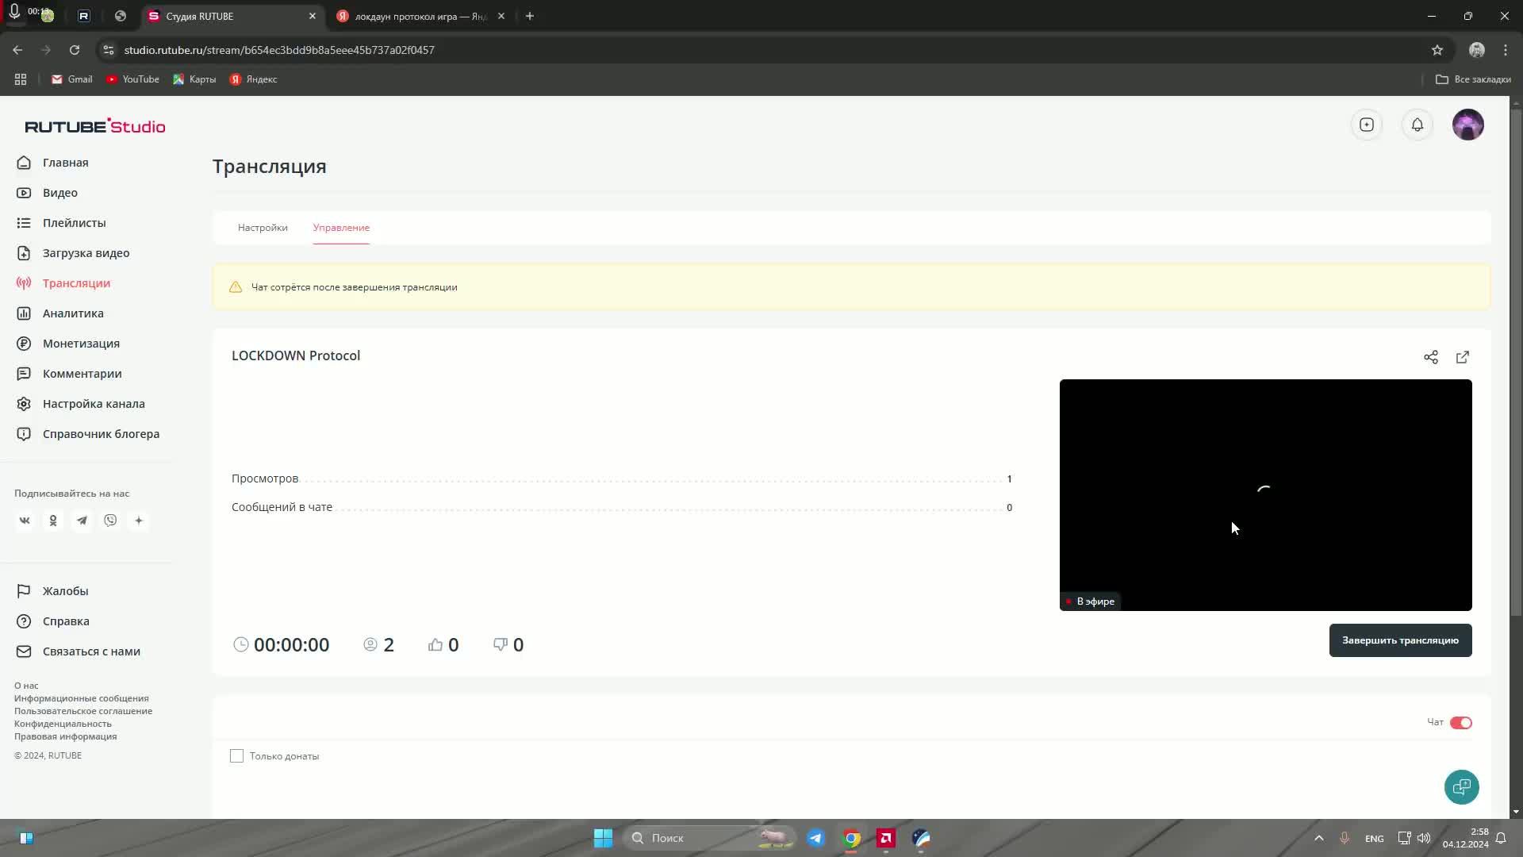Viewport: 1523px width, 857px height.
Task: Click the thumbs up likes icon
Action: point(435,644)
